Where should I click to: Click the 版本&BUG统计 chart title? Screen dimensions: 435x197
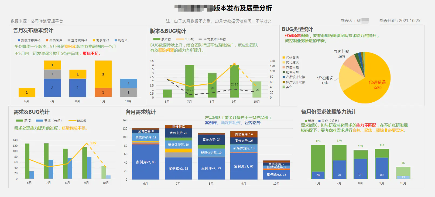(x=168, y=31)
